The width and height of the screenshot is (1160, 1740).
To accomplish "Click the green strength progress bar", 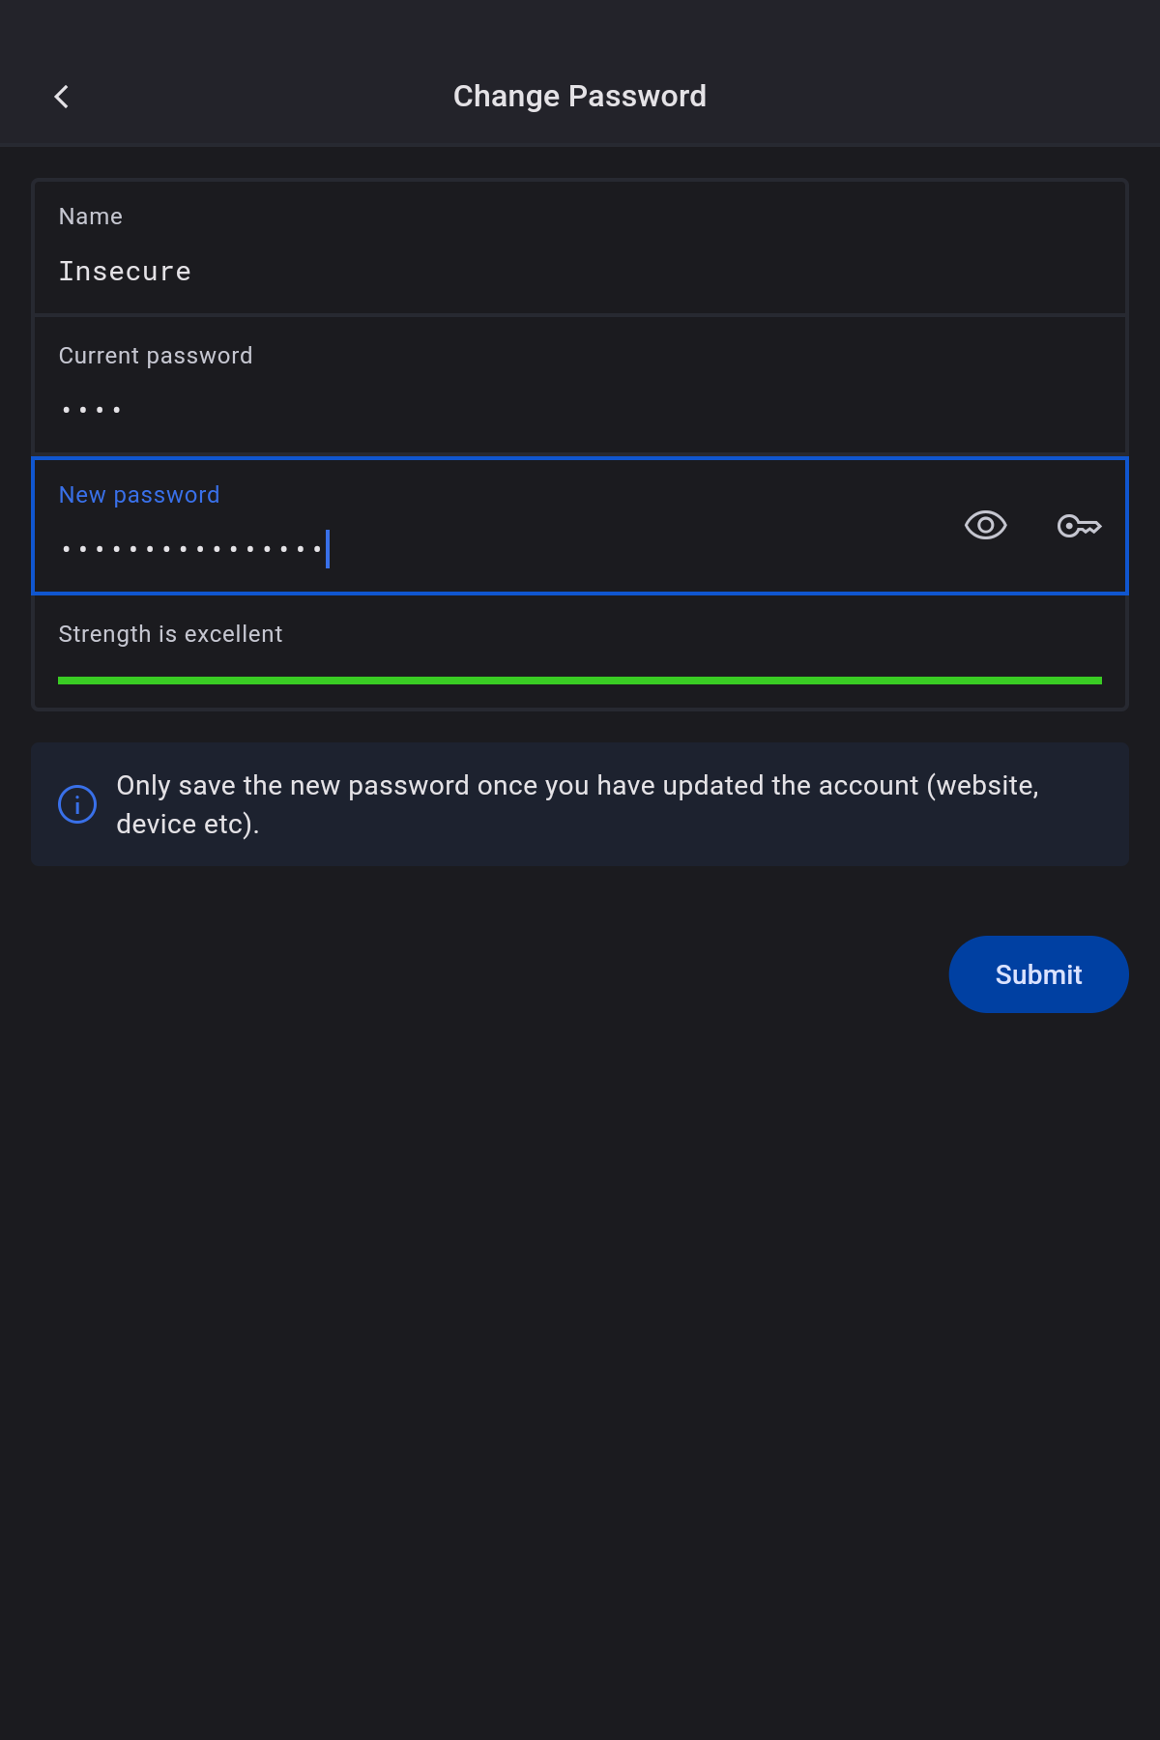I will click(580, 681).
